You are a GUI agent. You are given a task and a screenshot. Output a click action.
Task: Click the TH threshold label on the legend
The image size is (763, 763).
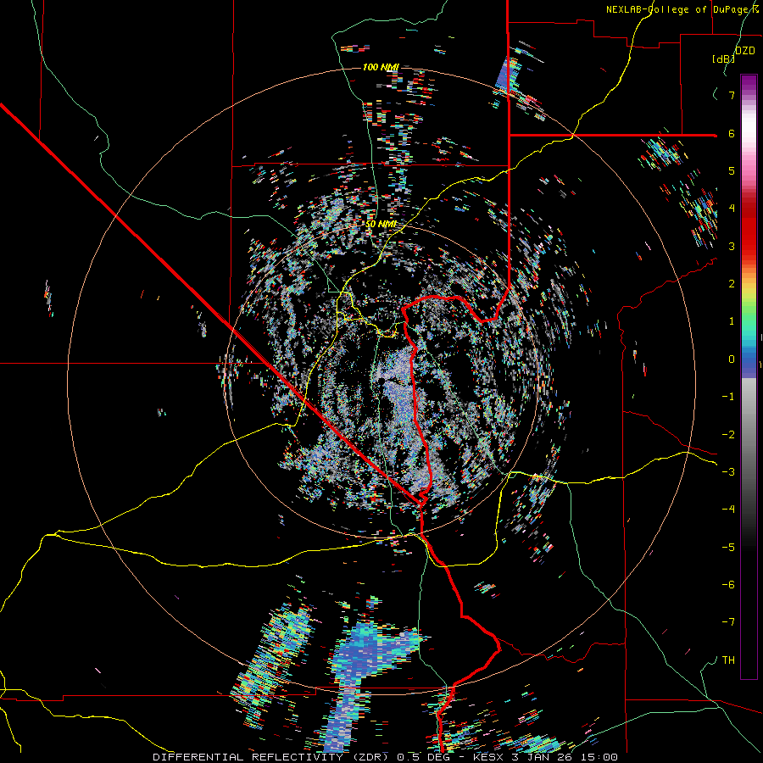point(728,660)
